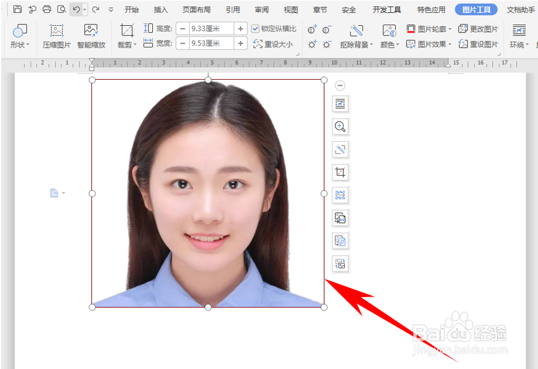Viewport: 538px width, 369px height.
Task: Click the layout options icon beside image
Action: click(x=340, y=104)
